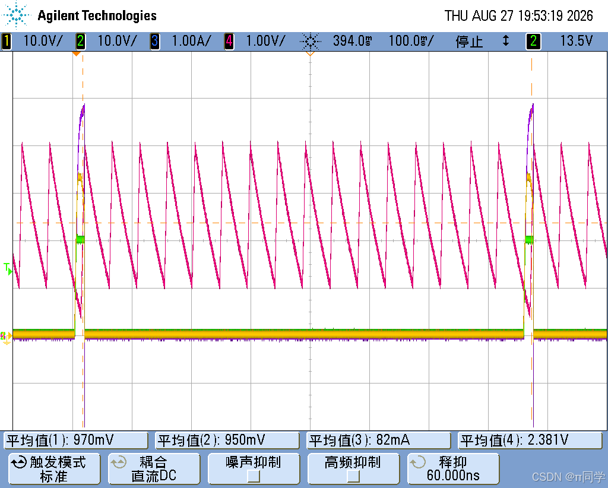Image resolution: width=608 pixels, height=488 pixels.
Task: Open the trigger mode 触发模式 softkey
Action: (x=54, y=469)
